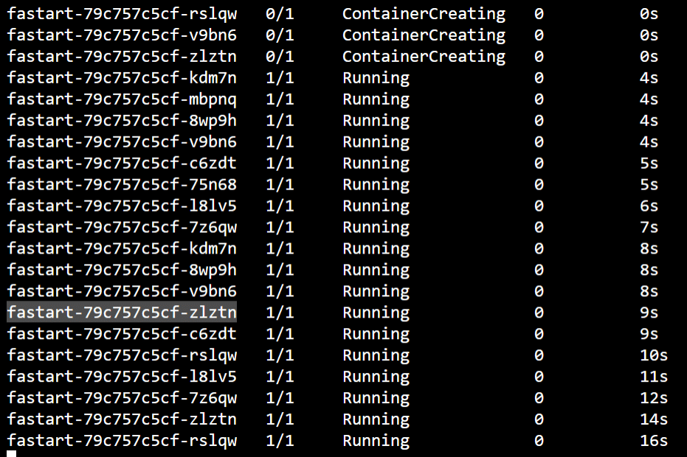
Task: Click the rslqw pod name aged 10s
Action: click(122, 355)
